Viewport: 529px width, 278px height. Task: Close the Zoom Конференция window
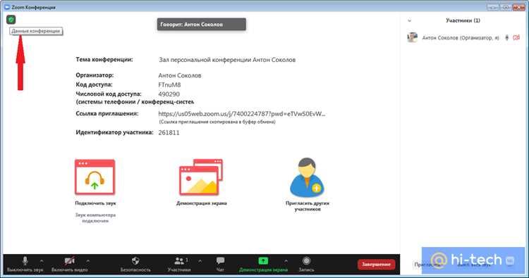pyautogui.click(x=518, y=7)
